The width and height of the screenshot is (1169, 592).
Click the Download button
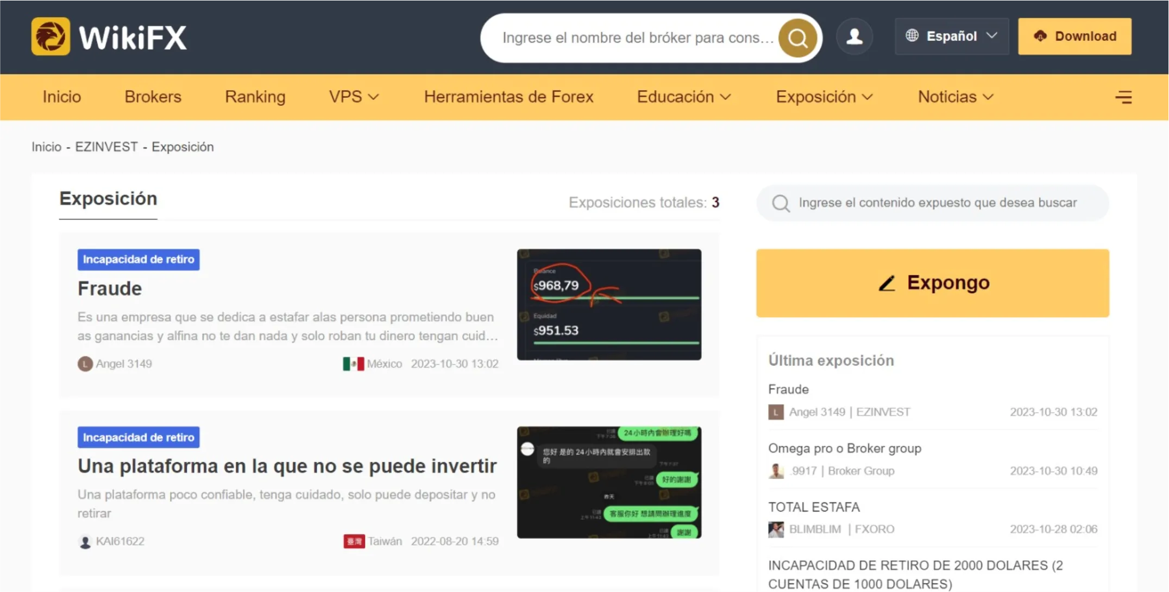[x=1074, y=36]
